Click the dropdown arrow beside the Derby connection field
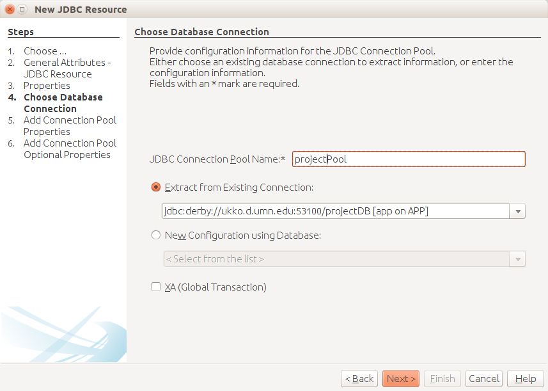548x391 pixels. click(x=517, y=211)
